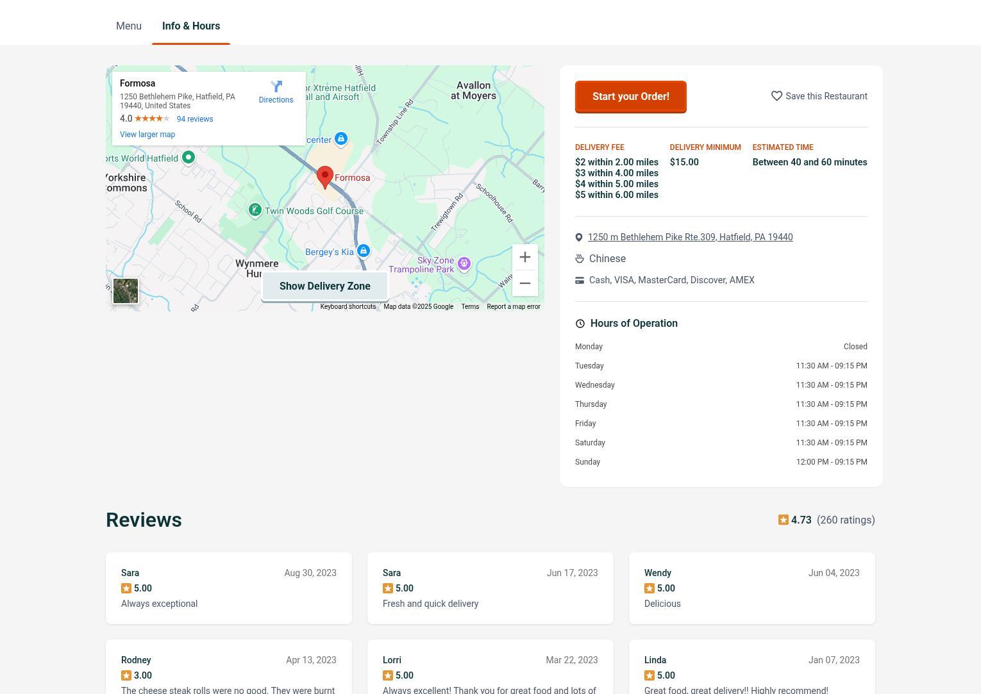981x694 pixels.
Task: Click the Directions arrow icon on map card
Action: (276, 87)
